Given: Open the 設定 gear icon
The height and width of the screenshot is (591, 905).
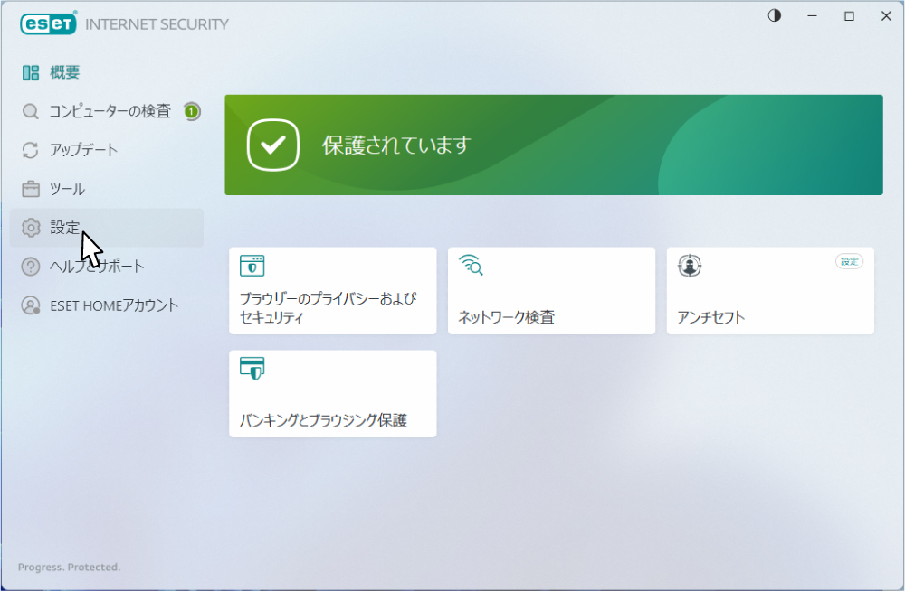Looking at the screenshot, I should click(x=31, y=228).
